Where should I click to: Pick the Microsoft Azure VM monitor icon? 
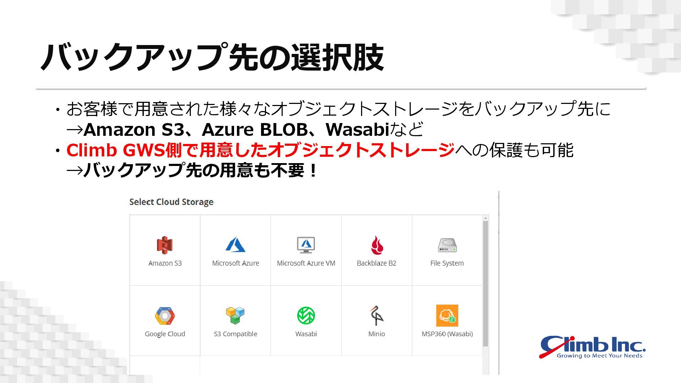tap(306, 245)
